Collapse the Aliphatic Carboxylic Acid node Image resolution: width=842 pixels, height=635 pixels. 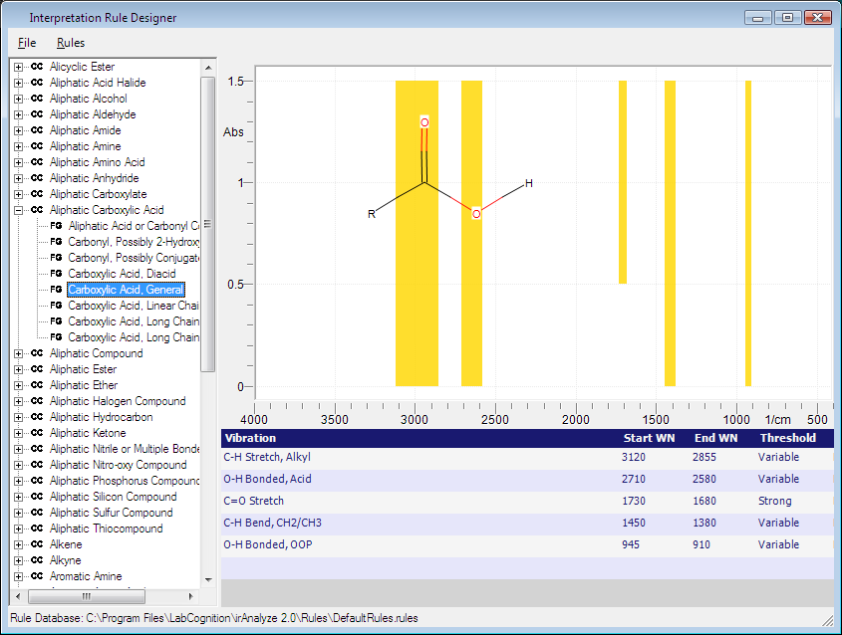pos(19,210)
